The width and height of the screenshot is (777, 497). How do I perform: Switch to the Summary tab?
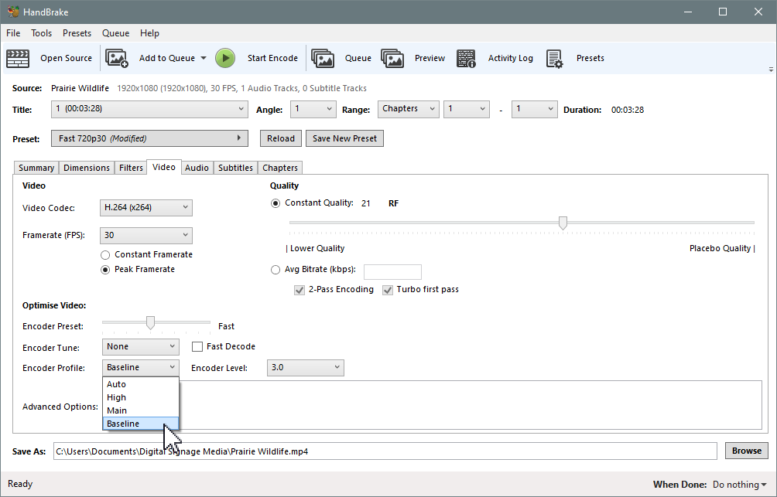tap(36, 168)
